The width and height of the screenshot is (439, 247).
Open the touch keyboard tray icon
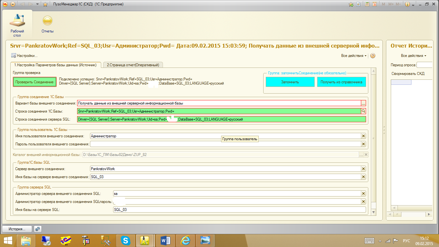[x=369, y=241]
